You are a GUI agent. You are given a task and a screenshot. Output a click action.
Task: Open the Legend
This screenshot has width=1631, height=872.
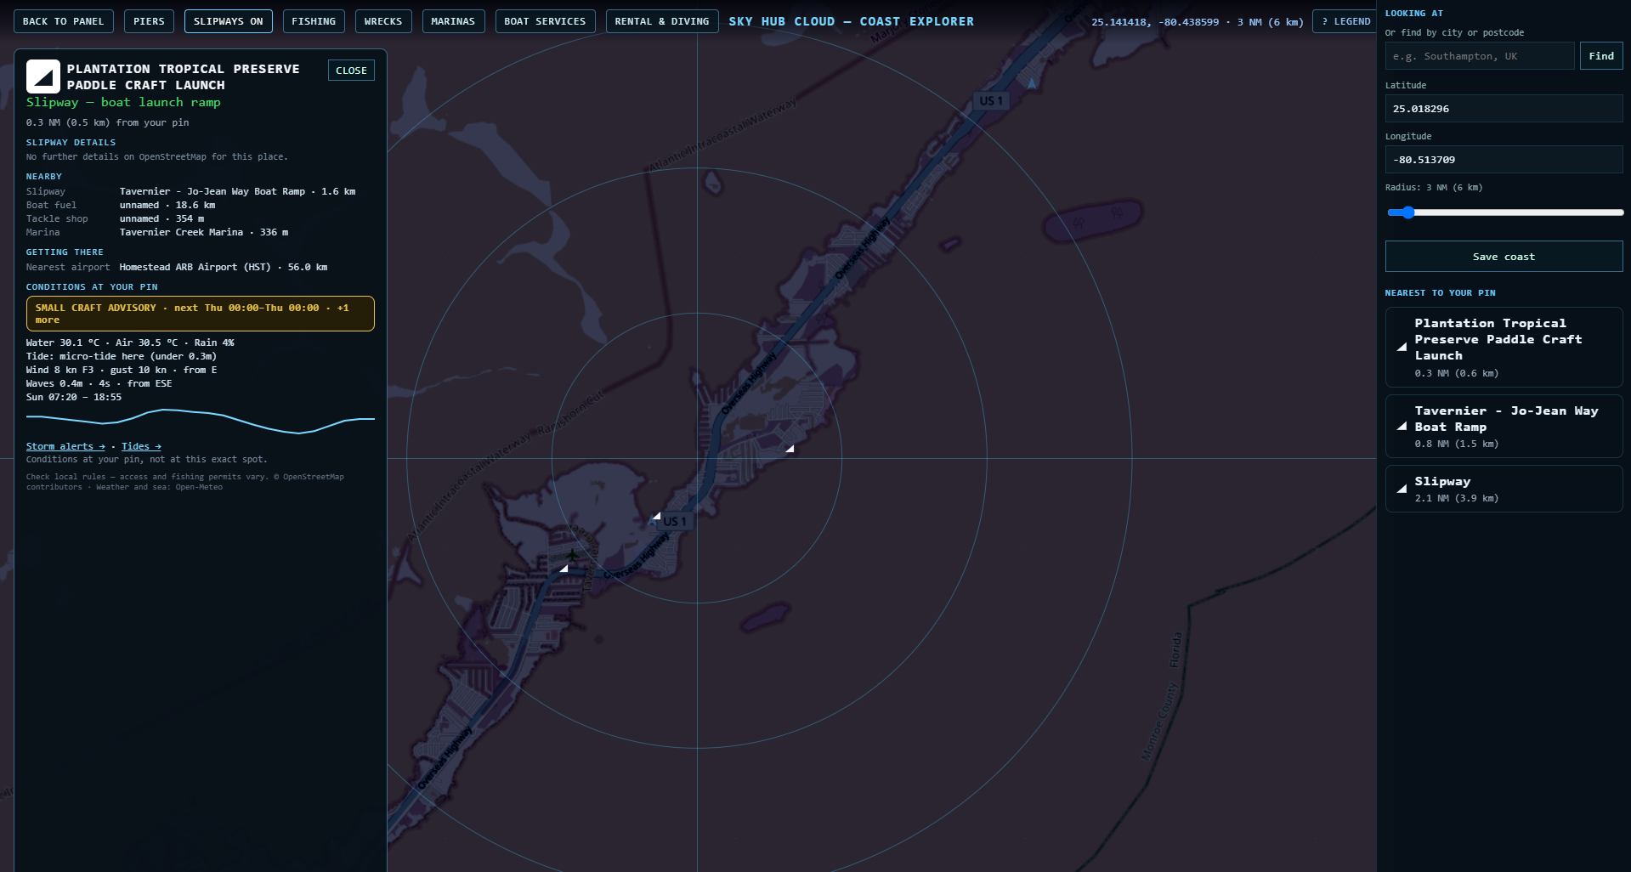pos(1345,21)
